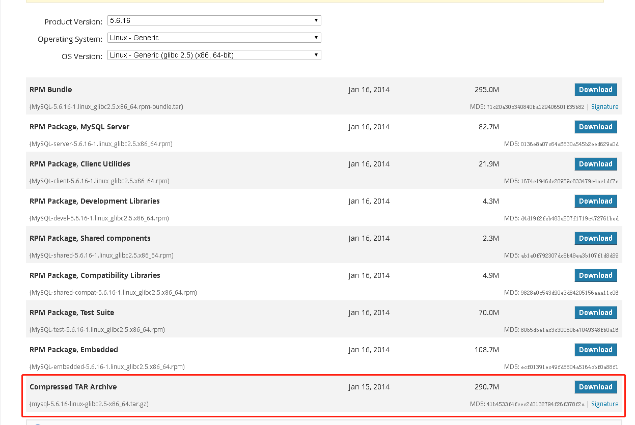Screen dimensions: 635x425
Task: Download RPM Package, Shared components
Action: click(596, 238)
